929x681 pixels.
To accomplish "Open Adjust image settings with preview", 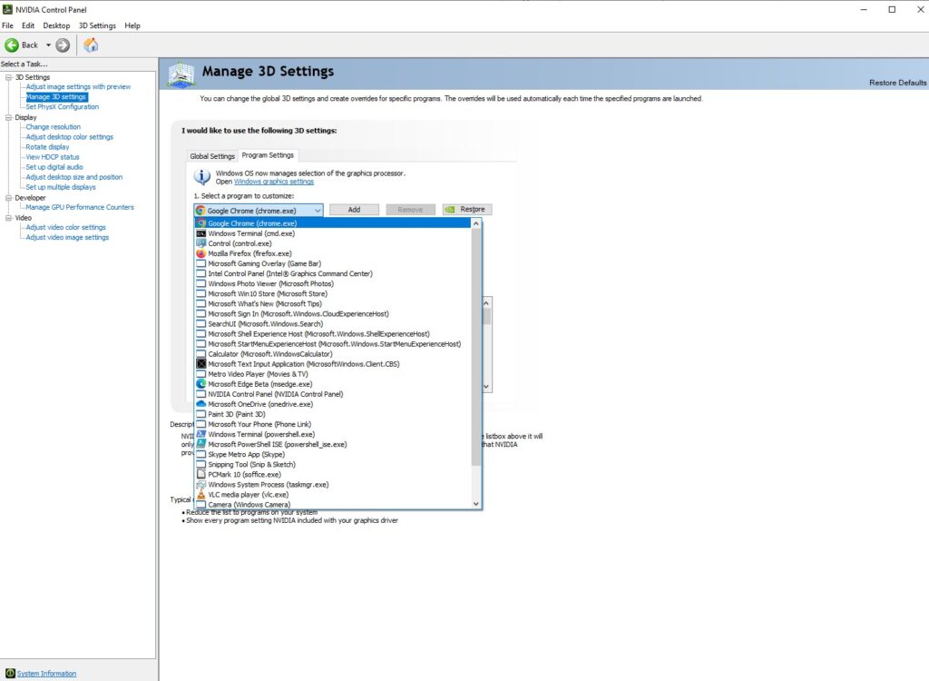I will [78, 86].
